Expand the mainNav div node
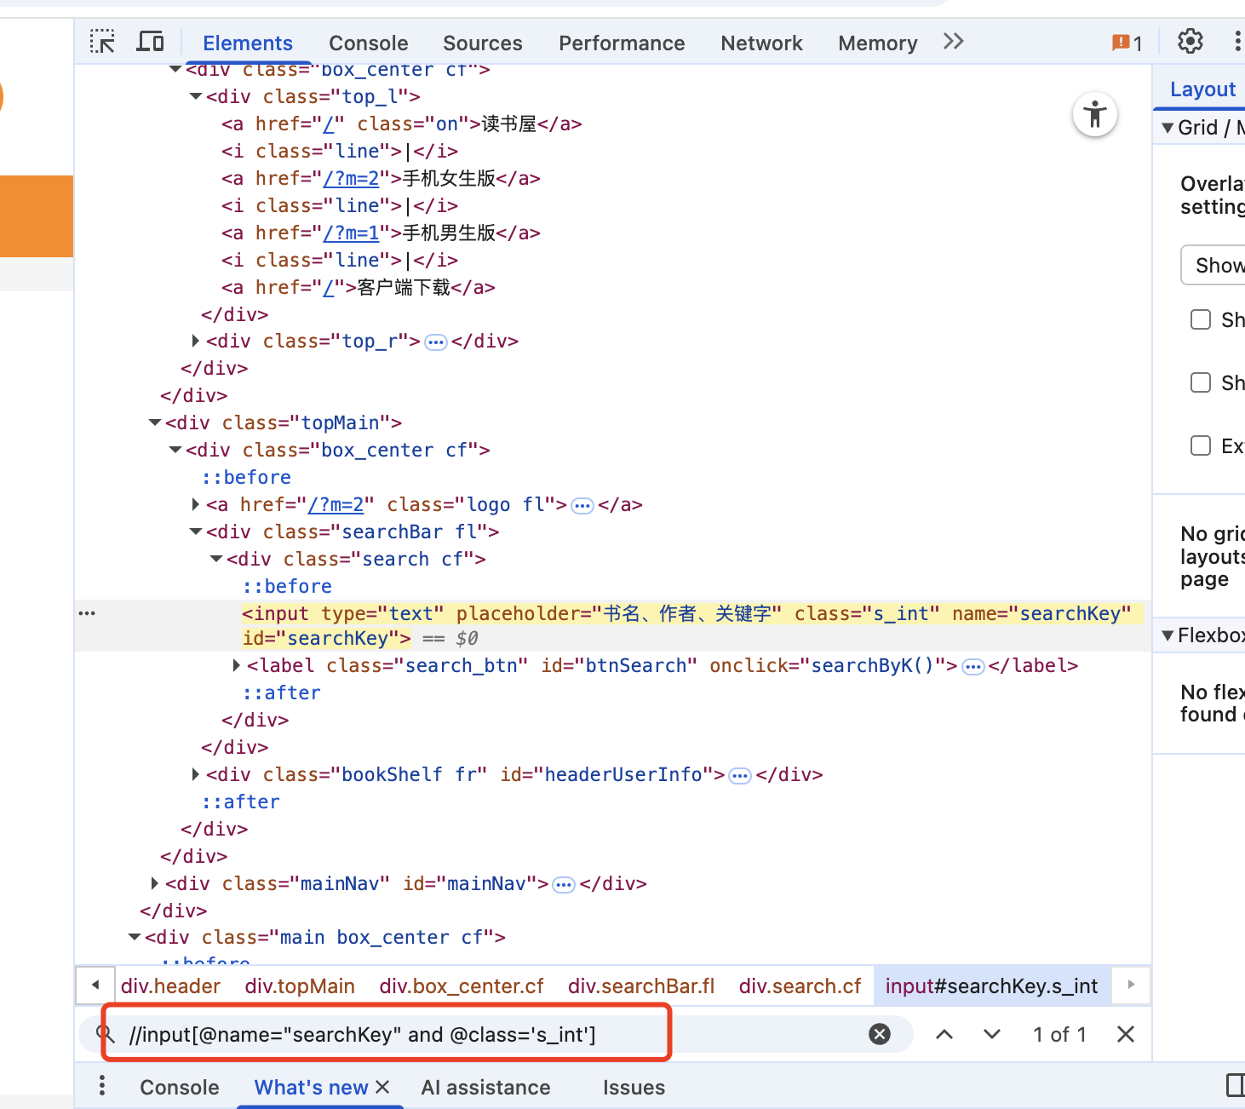The image size is (1245, 1109). click(155, 883)
